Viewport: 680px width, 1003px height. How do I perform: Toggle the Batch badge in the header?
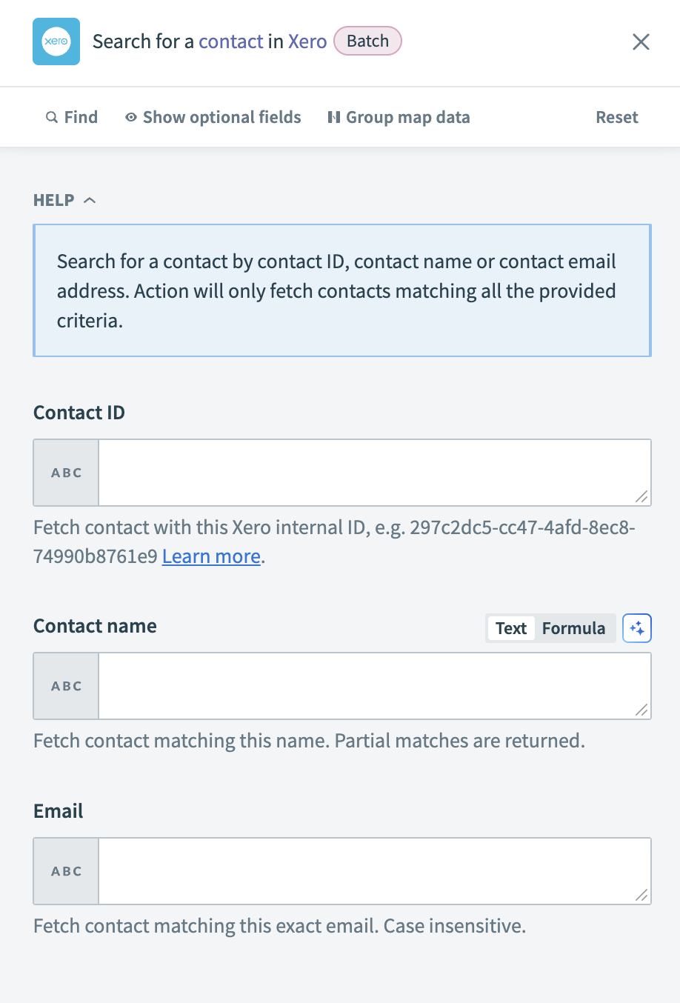[367, 41]
